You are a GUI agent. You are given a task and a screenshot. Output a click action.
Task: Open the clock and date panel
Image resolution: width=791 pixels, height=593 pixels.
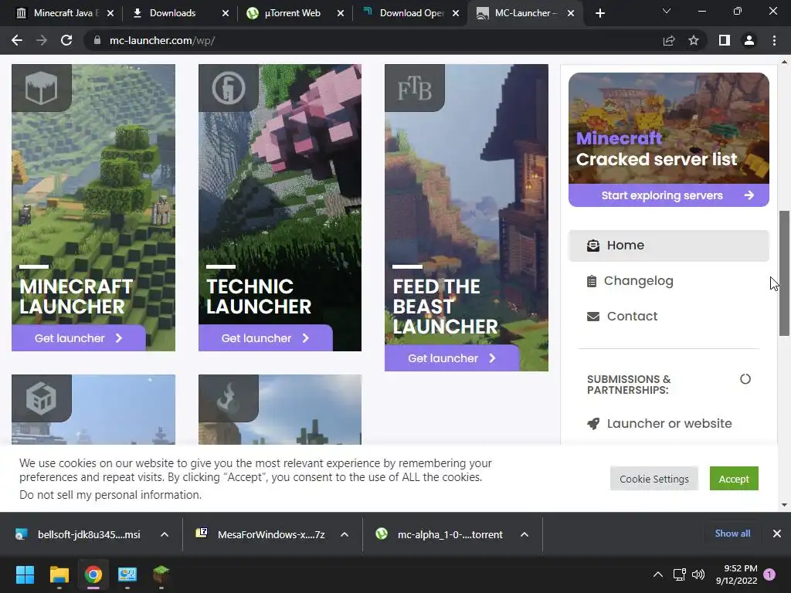pyautogui.click(x=736, y=574)
